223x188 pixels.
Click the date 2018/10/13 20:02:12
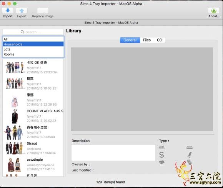[42, 121]
